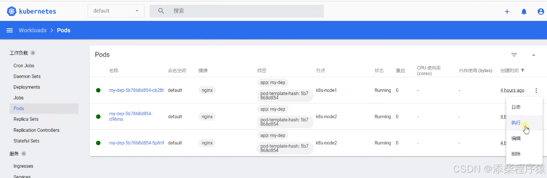Click the 标签 column header

pyautogui.click(x=262, y=71)
